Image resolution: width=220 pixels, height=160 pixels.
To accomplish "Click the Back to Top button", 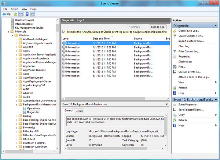I will 158,27.
